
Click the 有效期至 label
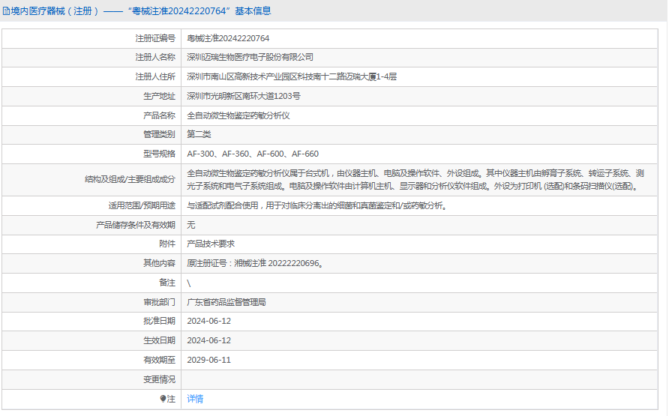[x=159, y=361]
